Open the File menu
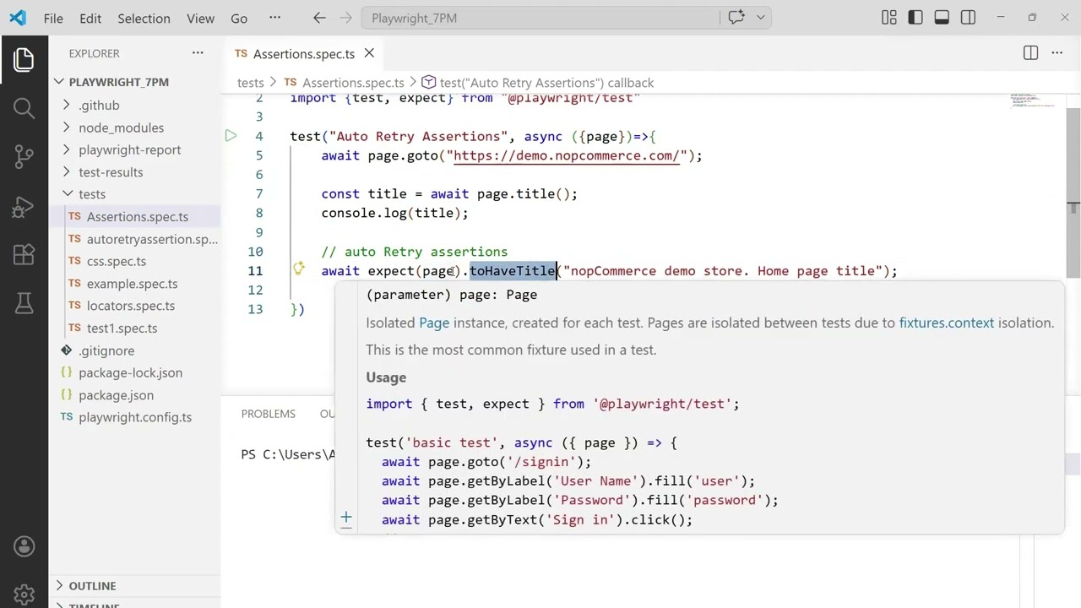This screenshot has height=608, width=1081. click(x=53, y=18)
